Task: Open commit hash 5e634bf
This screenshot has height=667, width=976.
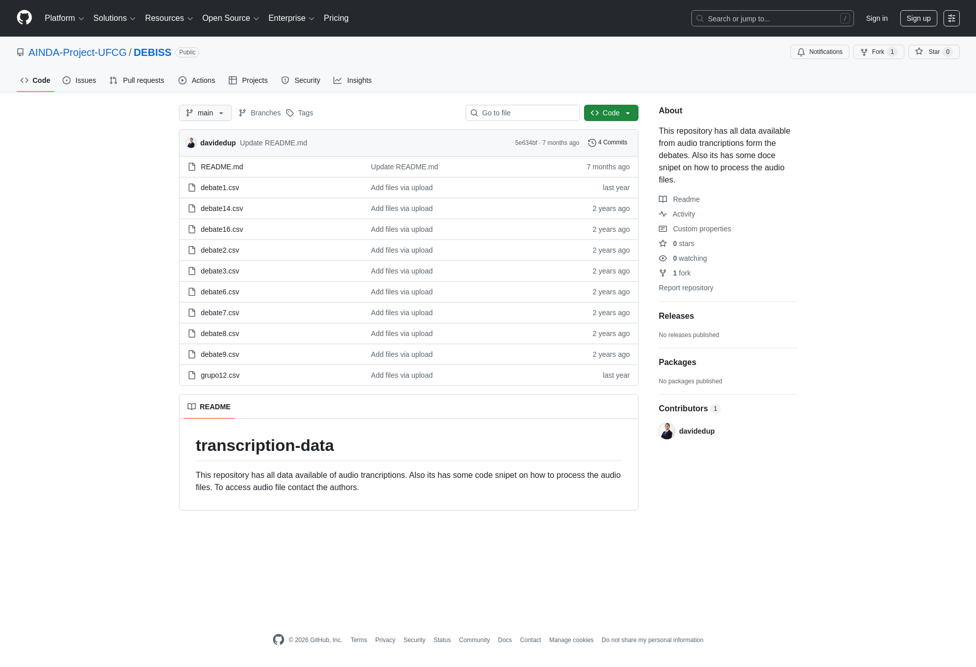Action: (526, 143)
